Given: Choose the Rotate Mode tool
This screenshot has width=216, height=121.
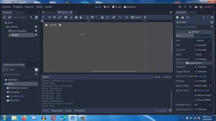Looking at the screenshot, I should click(x=54, y=17).
